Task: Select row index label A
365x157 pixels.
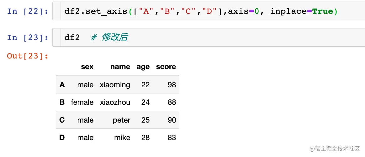Action: coord(62,85)
